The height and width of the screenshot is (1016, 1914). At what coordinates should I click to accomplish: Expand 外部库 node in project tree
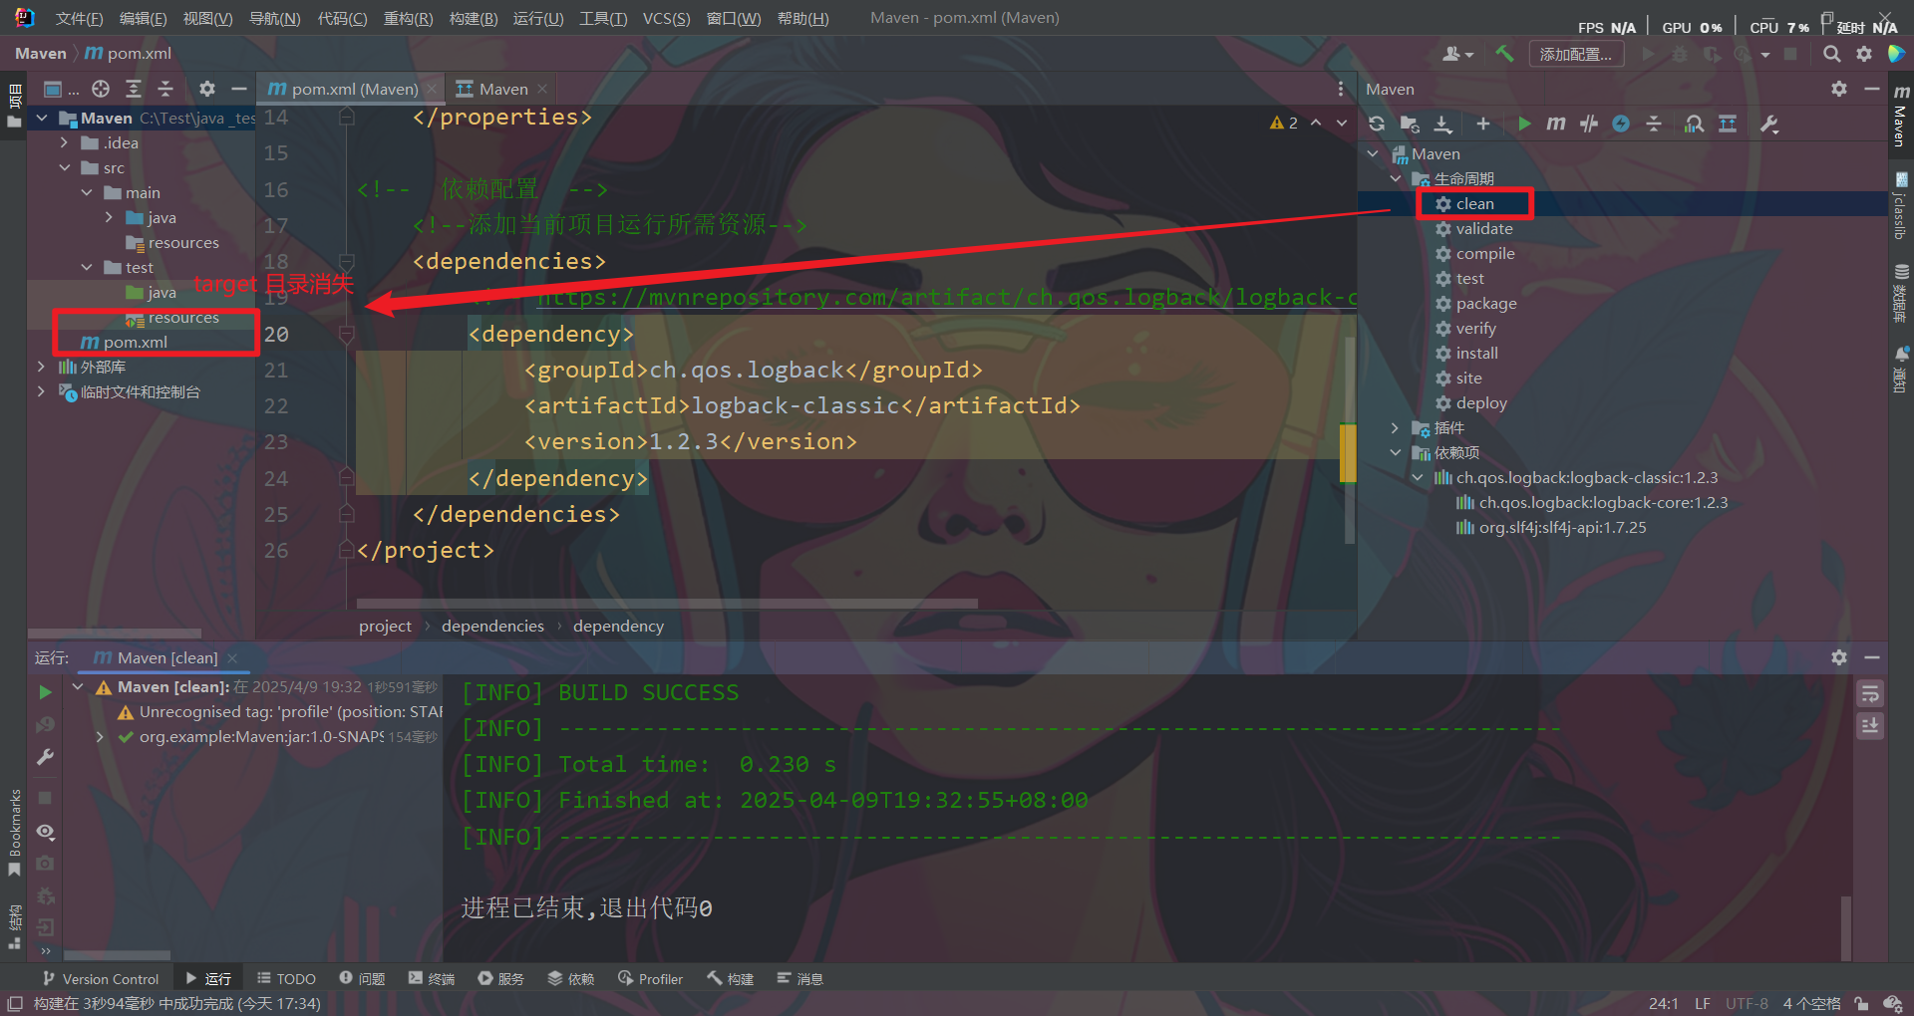point(41,367)
